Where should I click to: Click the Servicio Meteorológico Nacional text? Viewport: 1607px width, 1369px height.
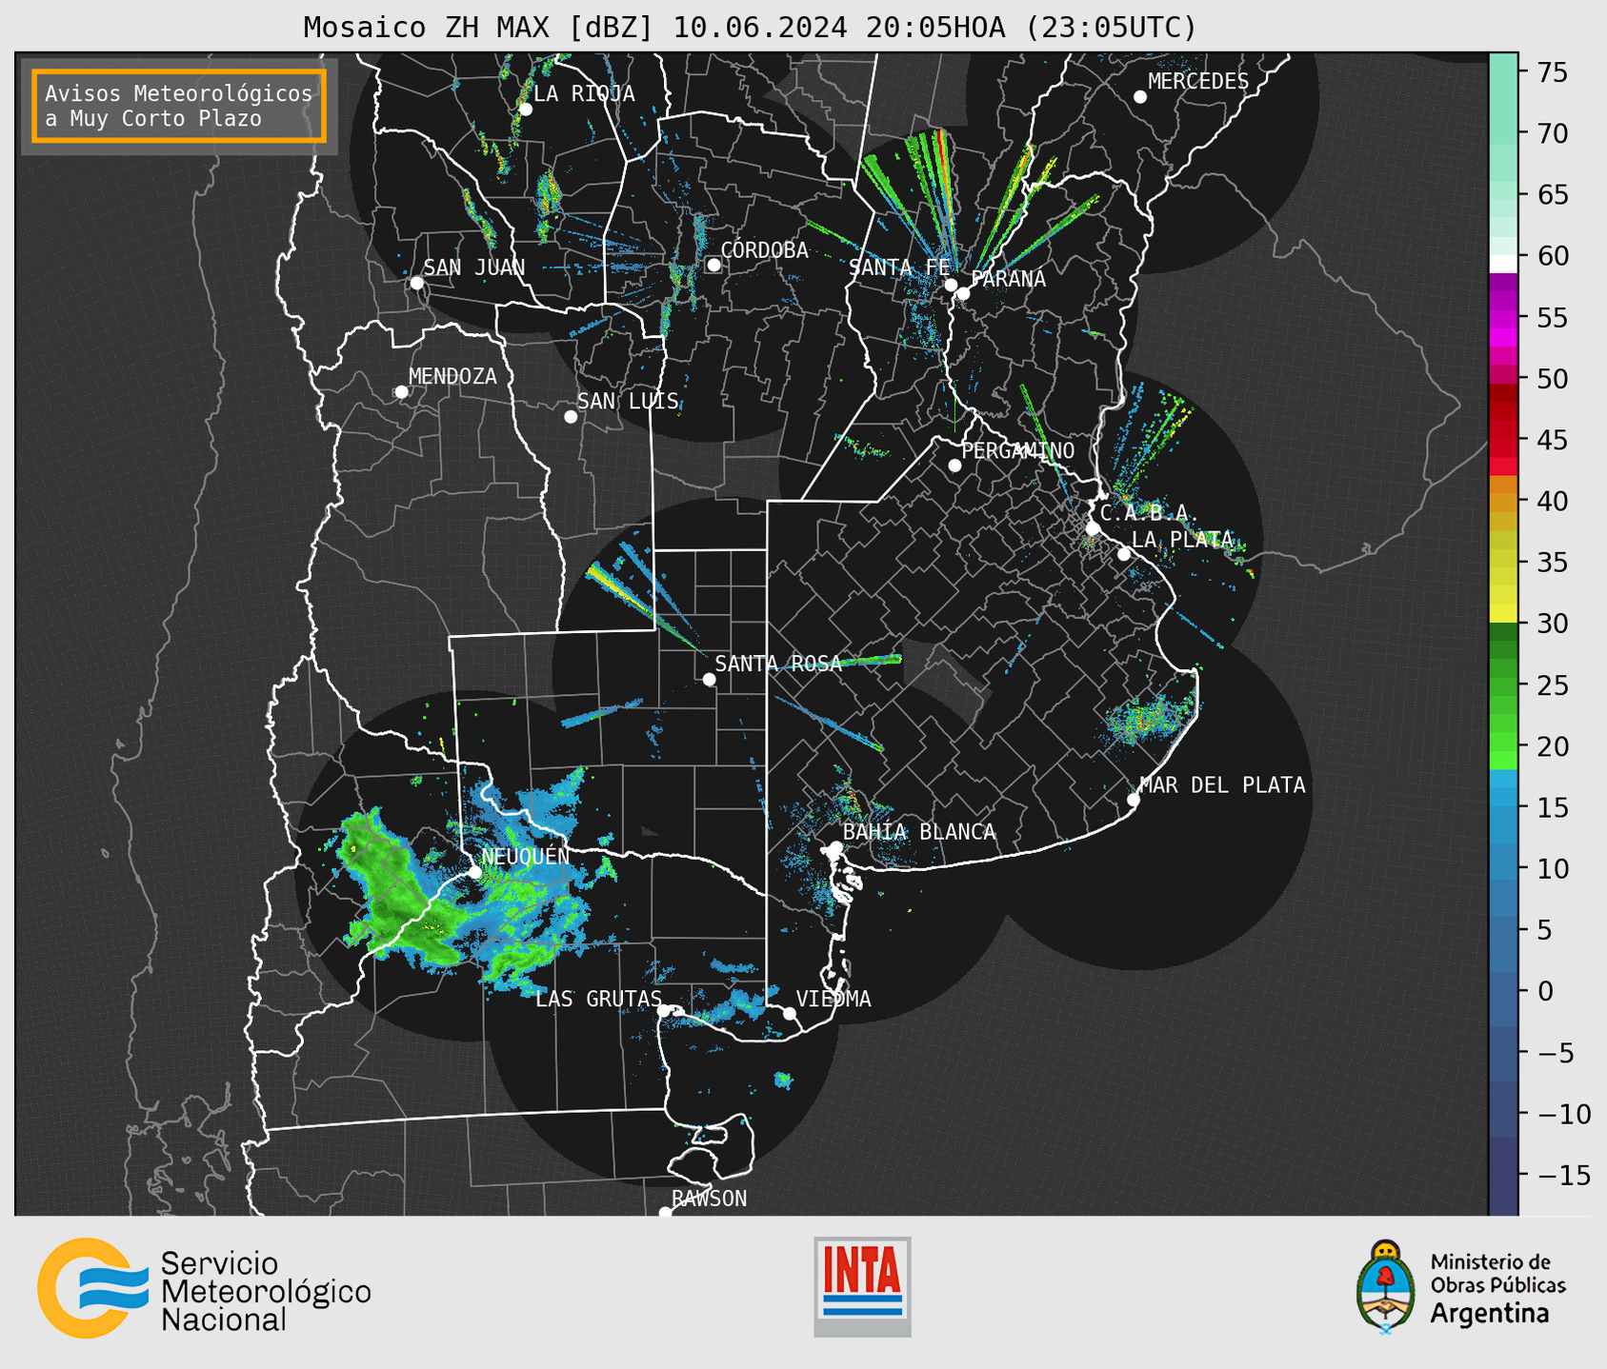tap(266, 1291)
